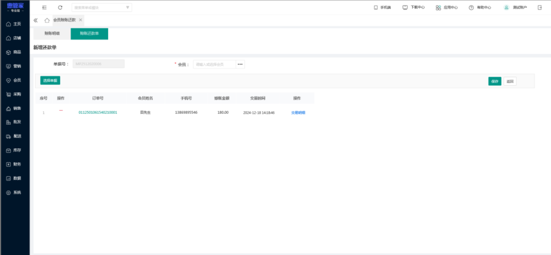This screenshot has width=551, height=255.
Task: Close the 会员赊账还款 tab
Action: 81,20
